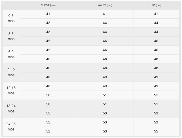This screenshot has height=138, width=182.
Task: Click the lower waist value 48 for 6-9 mos
Action: 105,59
